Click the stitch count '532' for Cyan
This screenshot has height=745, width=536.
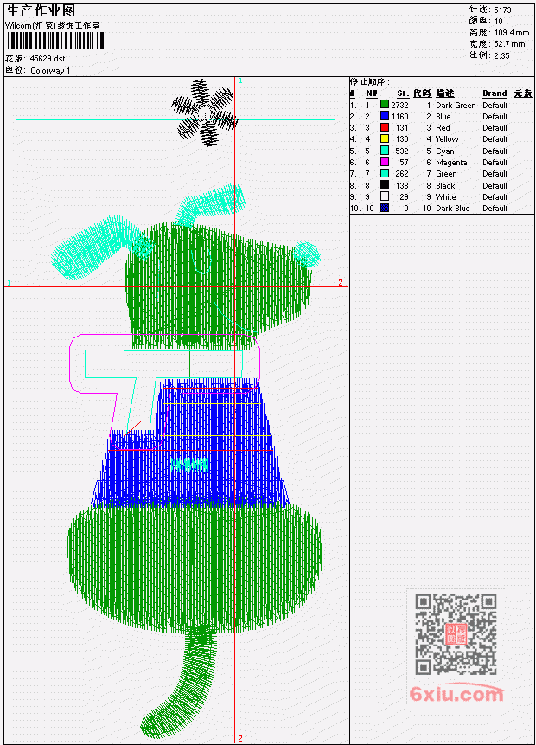(402, 151)
